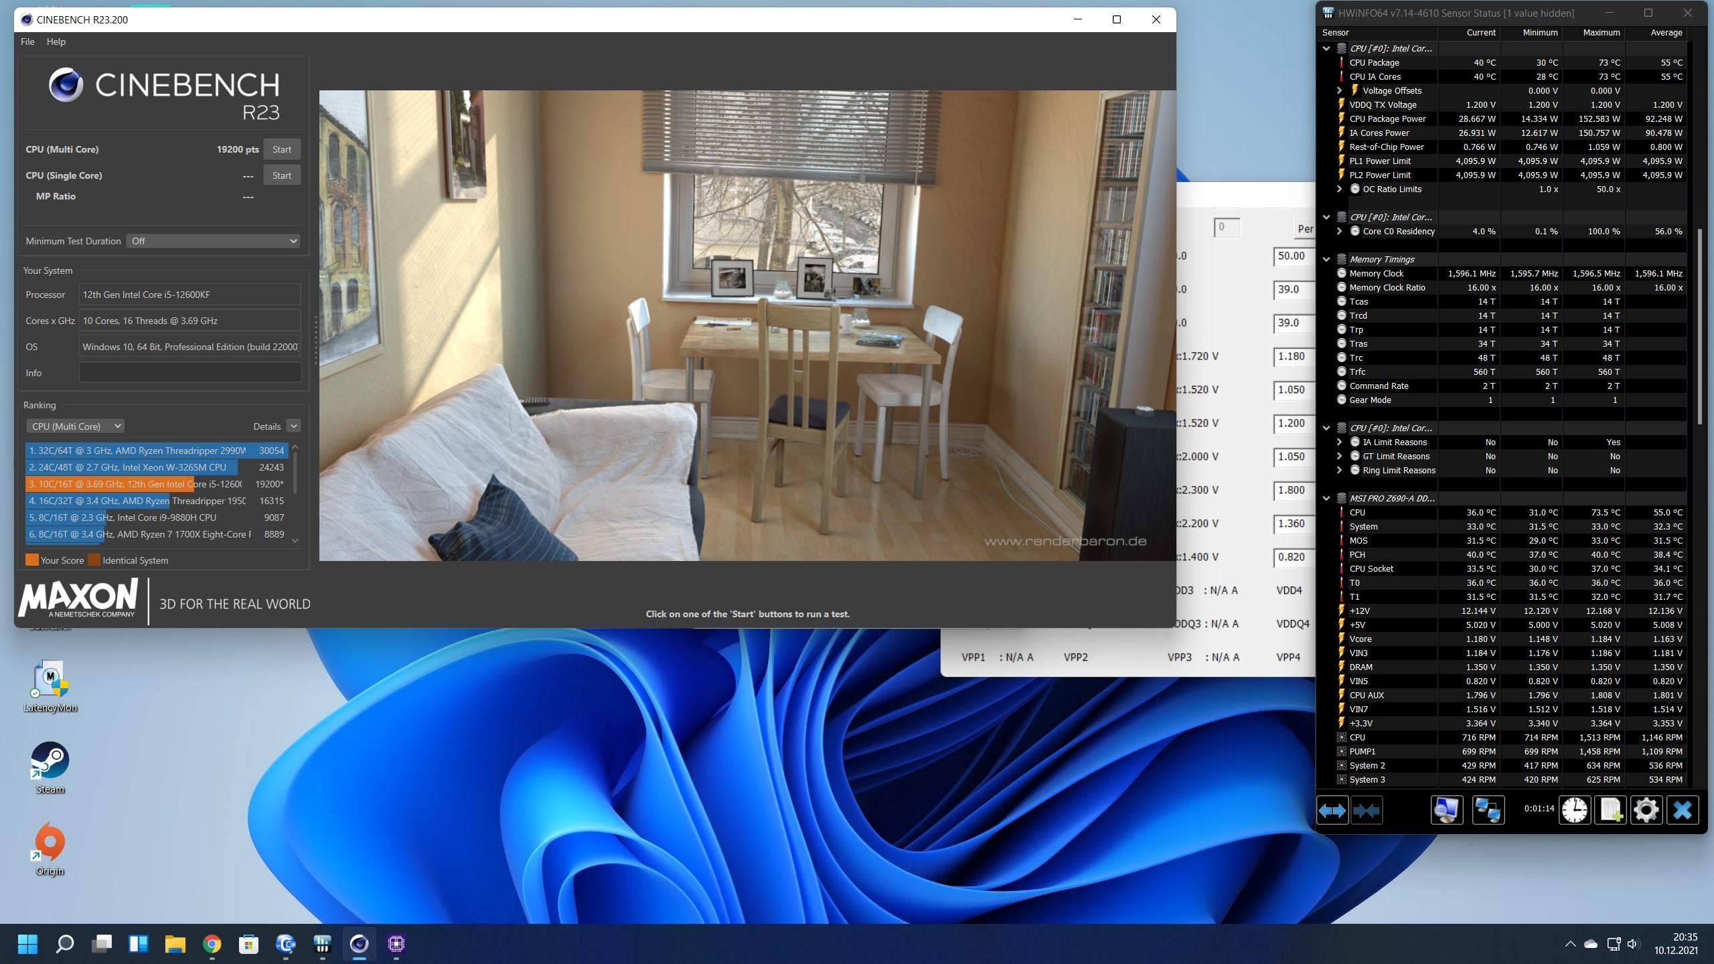Screen dimensions: 1714x964
Task: Open the Steam desktop shortcut
Action: click(50, 768)
